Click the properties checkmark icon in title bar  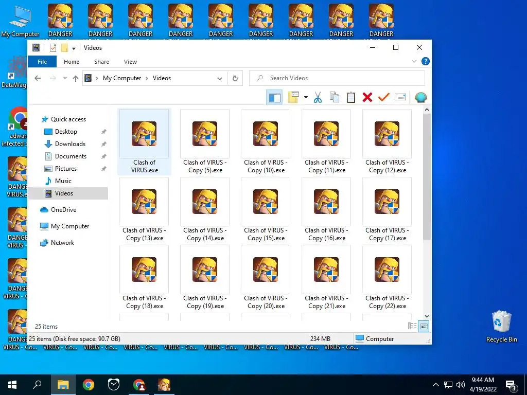click(x=53, y=48)
